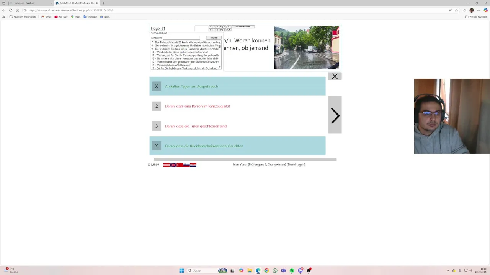Toggle answer 'An kalten Tagen am Auspuffrauch'

237,86
